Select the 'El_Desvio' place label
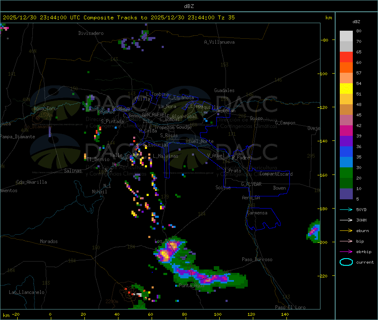The height and width of the screenshot is (320, 378). click(x=98, y=159)
